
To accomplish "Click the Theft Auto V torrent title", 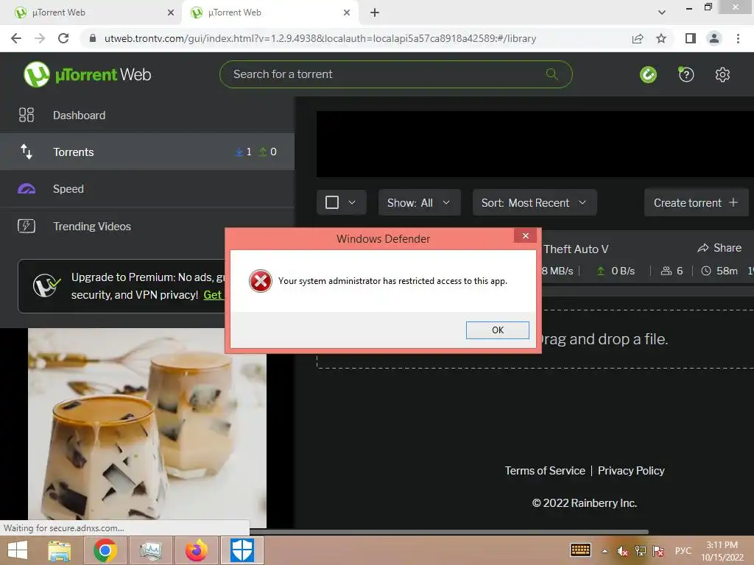I will tap(576, 249).
